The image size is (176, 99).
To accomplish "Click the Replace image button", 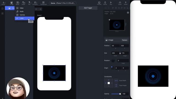I will click(125, 40).
